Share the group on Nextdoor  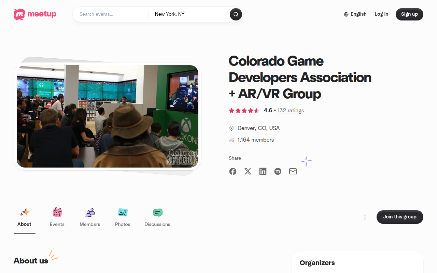[x=278, y=171]
